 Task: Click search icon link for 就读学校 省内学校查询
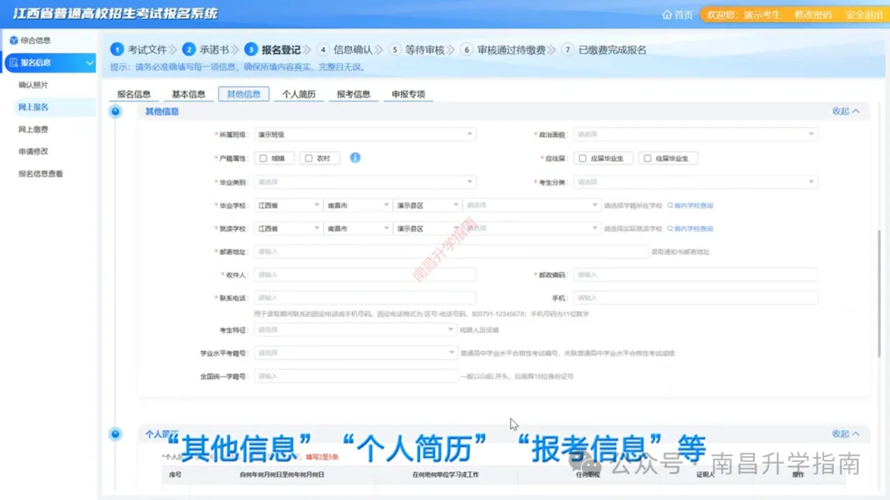tap(691, 229)
